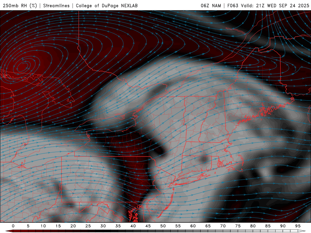Click the "75" label on the color scale
Viewport: 311px width, 233px height.
[238, 226]
